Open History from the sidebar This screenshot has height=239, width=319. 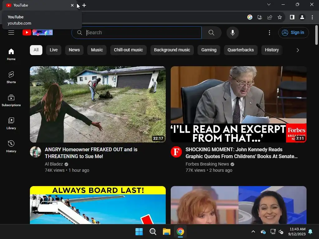click(x=11, y=146)
